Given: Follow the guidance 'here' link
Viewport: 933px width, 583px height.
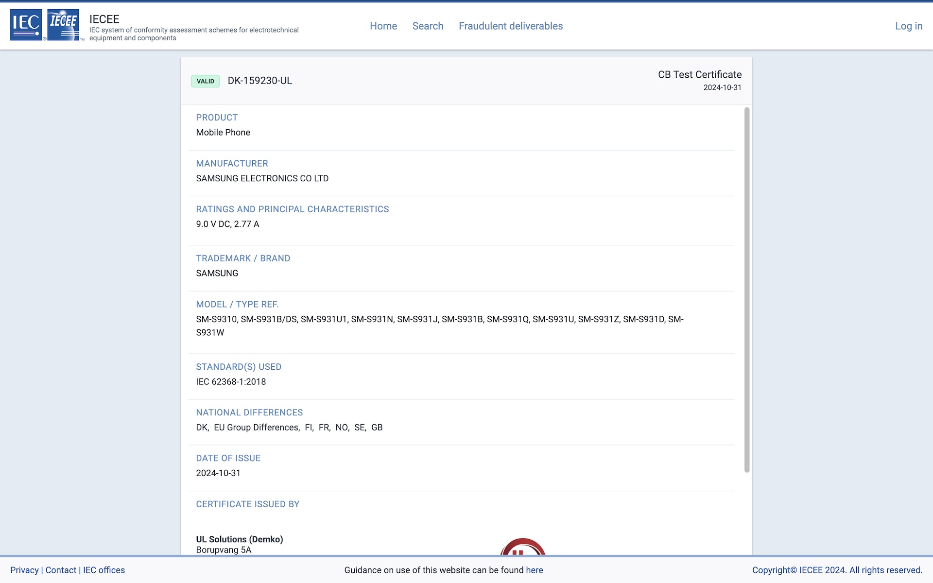Looking at the screenshot, I should [535, 570].
